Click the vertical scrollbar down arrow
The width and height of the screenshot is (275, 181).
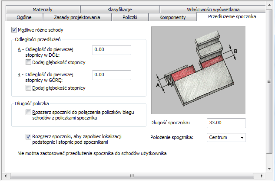point(269,169)
